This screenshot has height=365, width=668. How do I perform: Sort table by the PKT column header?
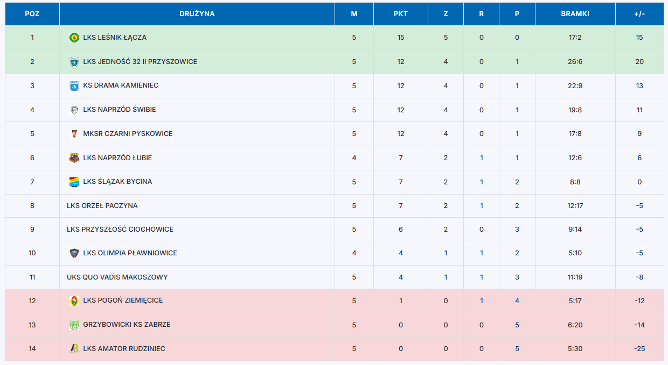point(401,14)
